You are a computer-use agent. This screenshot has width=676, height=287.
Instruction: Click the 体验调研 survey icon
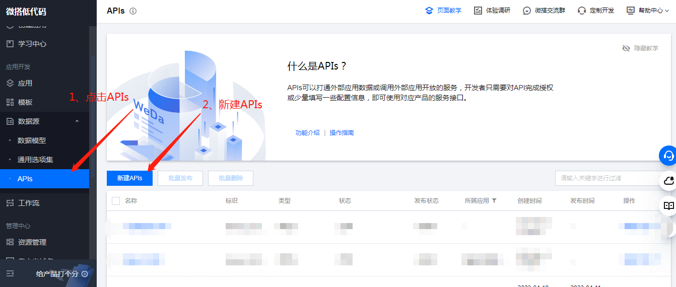click(478, 11)
